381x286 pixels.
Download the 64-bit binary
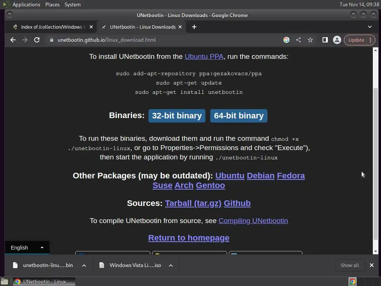pyautogui.click(x=238, y=116)
